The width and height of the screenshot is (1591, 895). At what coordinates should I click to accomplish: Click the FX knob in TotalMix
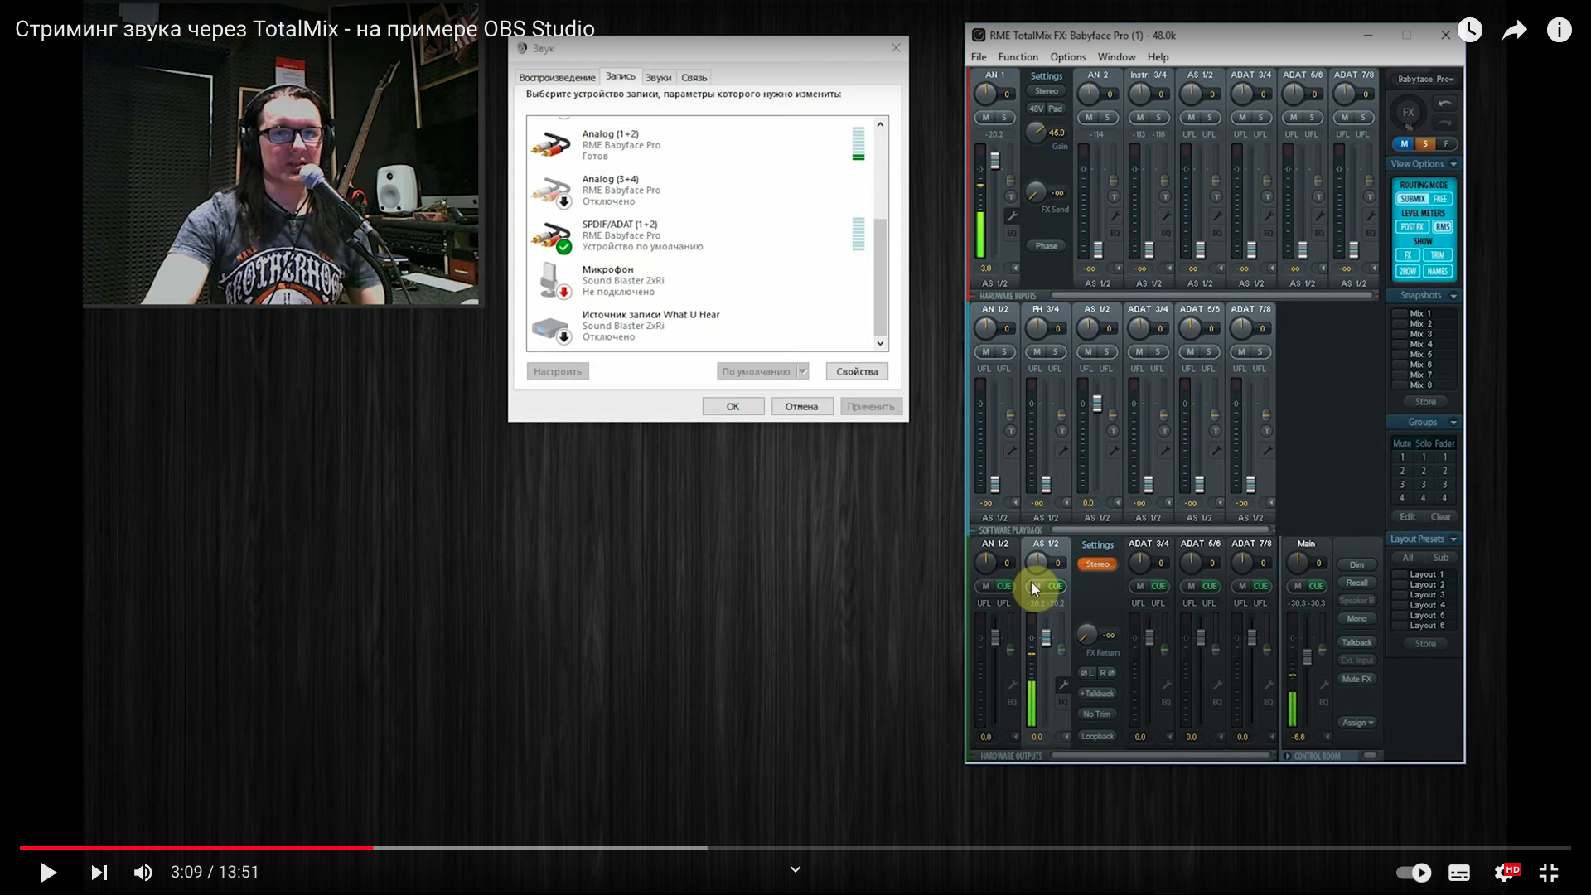pyautogui.click(x=1408, y=112)
